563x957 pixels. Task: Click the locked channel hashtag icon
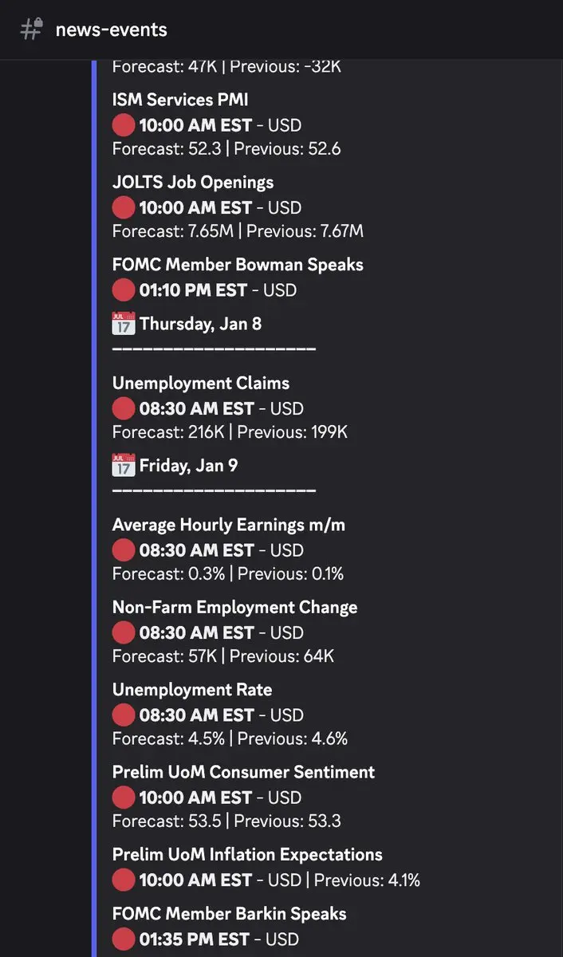31,30
